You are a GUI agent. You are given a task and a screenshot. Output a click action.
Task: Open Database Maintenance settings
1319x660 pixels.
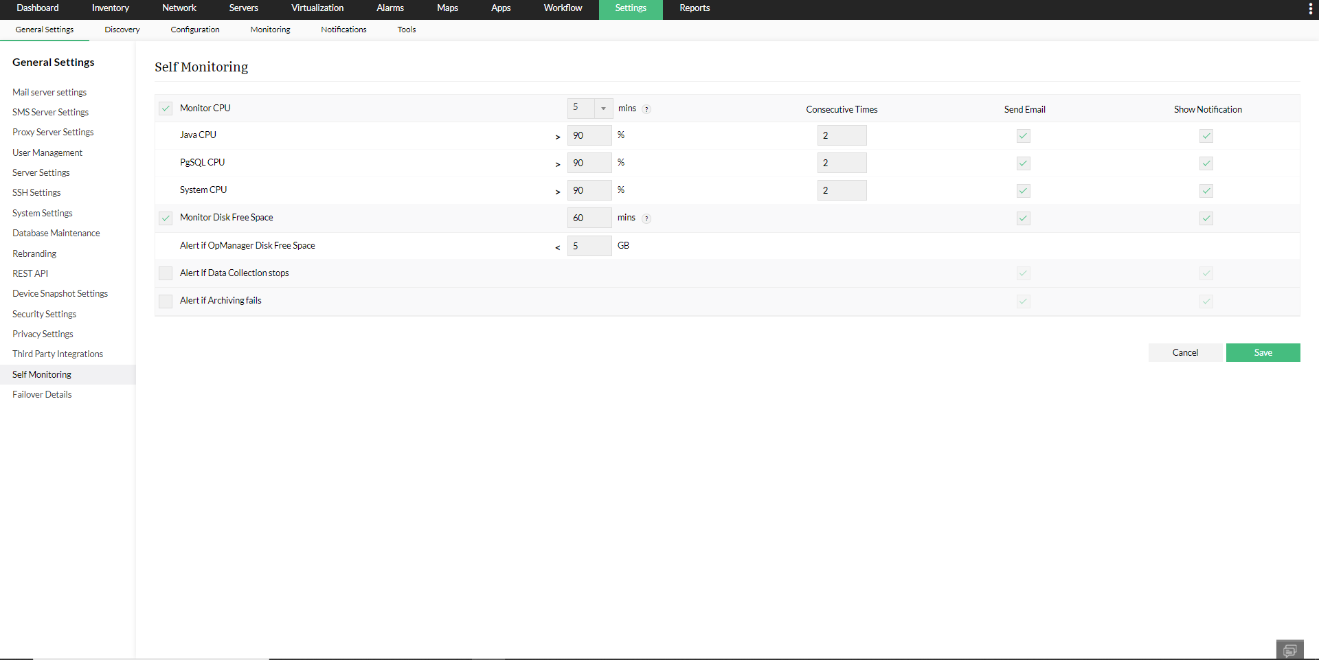tap(56, 233)
